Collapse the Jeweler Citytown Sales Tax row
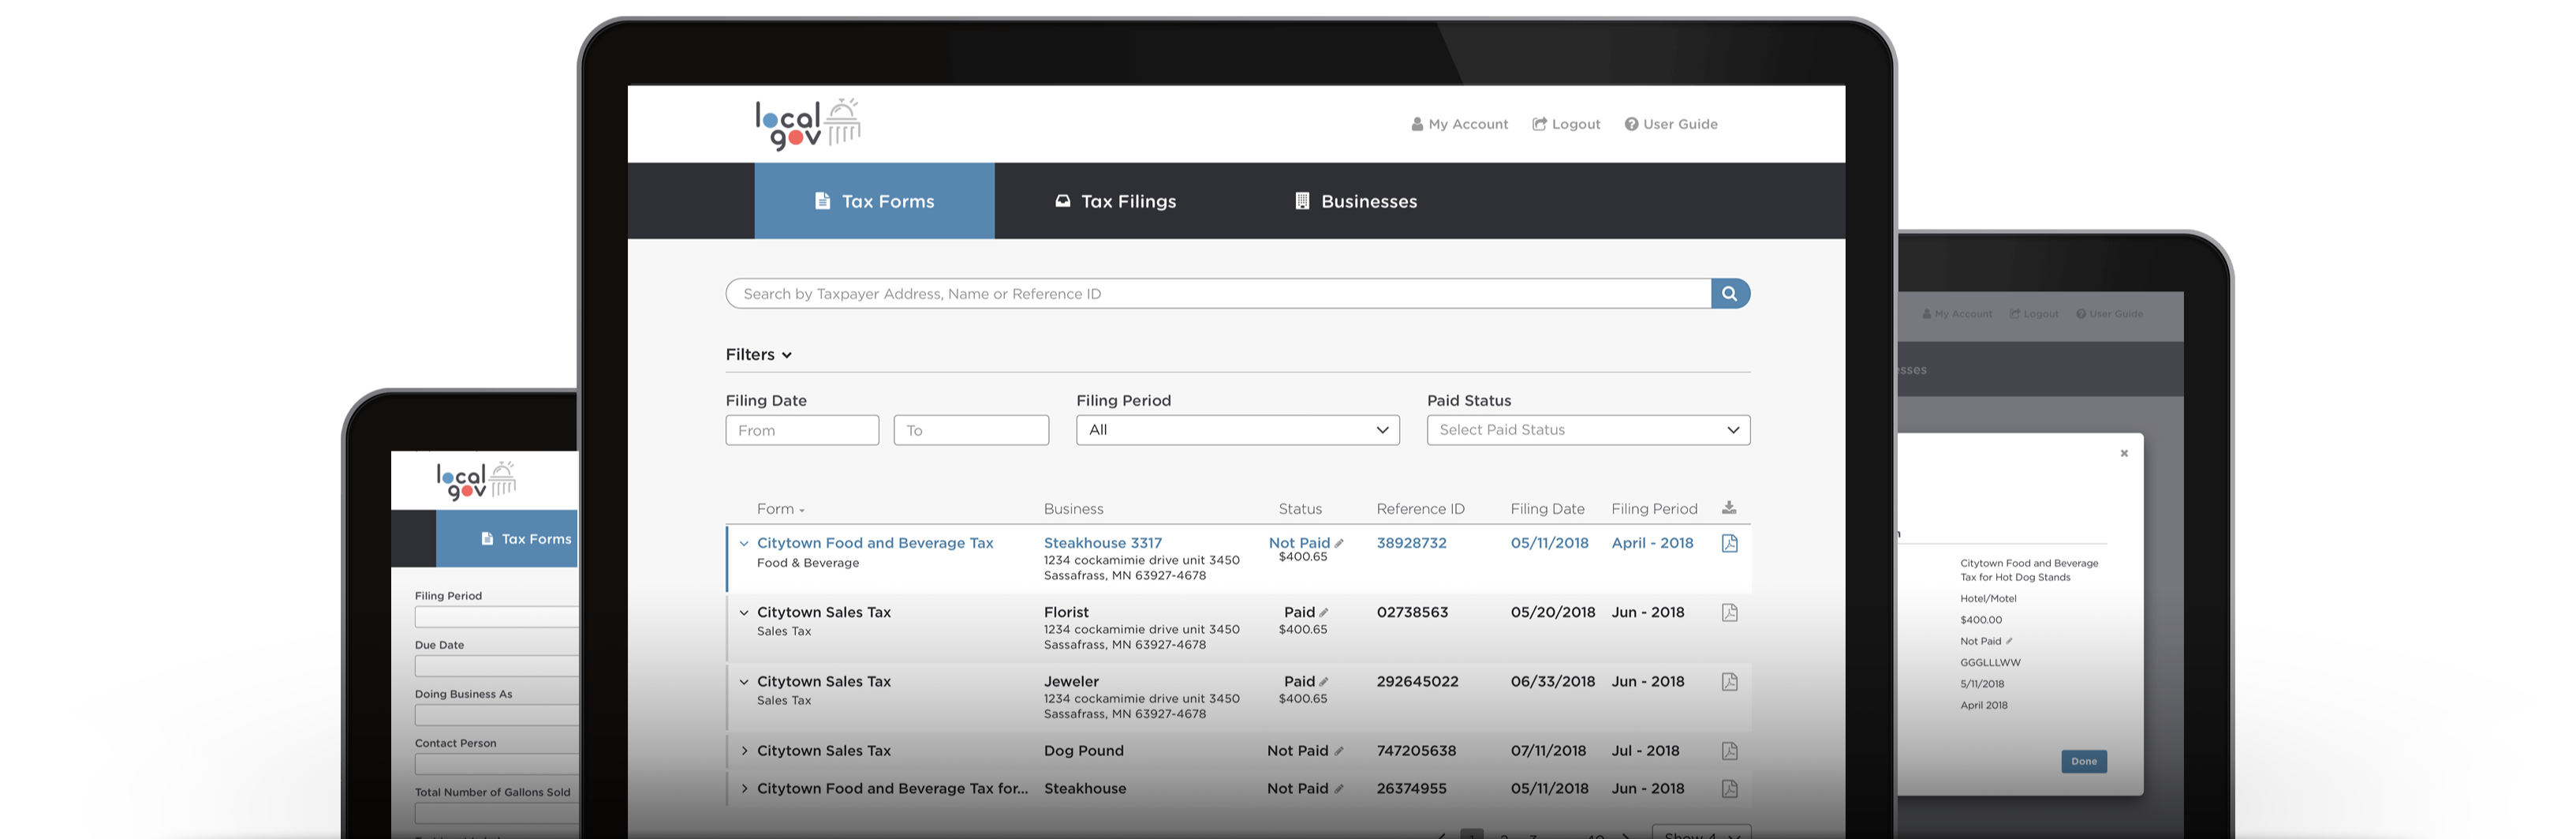The height and width of the screenshot is (839, 2576). pyautogui.click(x=744, y=682)
